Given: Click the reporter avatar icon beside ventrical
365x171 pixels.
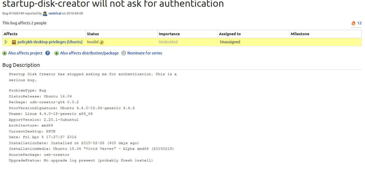Looking at the screenshot, I should (x=45, y=13).
